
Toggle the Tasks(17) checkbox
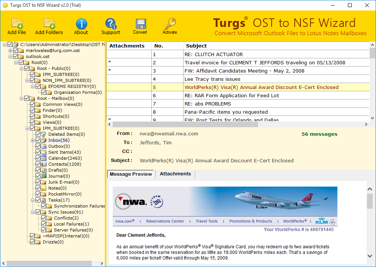(38, 200)
